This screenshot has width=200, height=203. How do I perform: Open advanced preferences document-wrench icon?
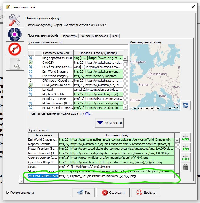coord(15,64)
